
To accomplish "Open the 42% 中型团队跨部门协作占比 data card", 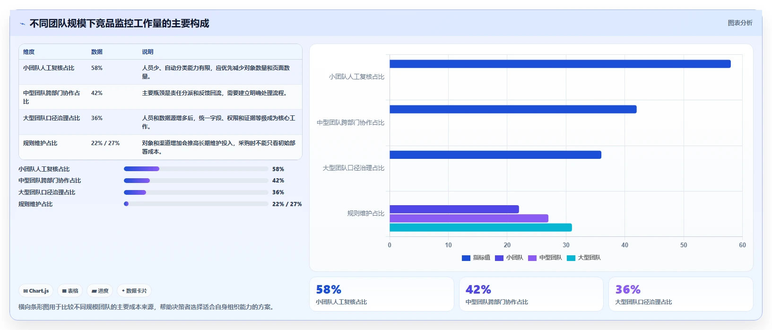I will click(531, 294).
